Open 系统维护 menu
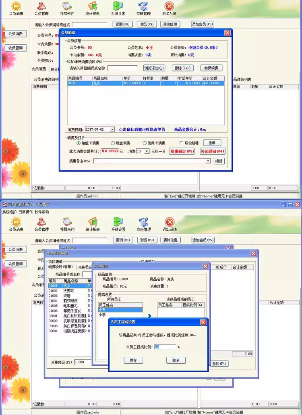Viewport: 302px width, 415px height. (x=9, y=212)
